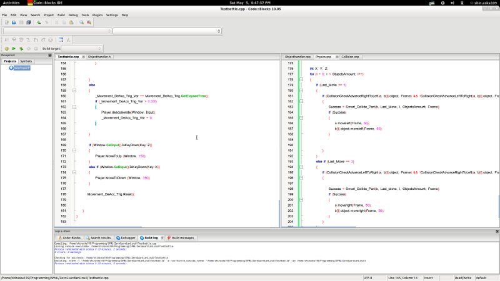Close the Logs & others panel

pos(497,231)
